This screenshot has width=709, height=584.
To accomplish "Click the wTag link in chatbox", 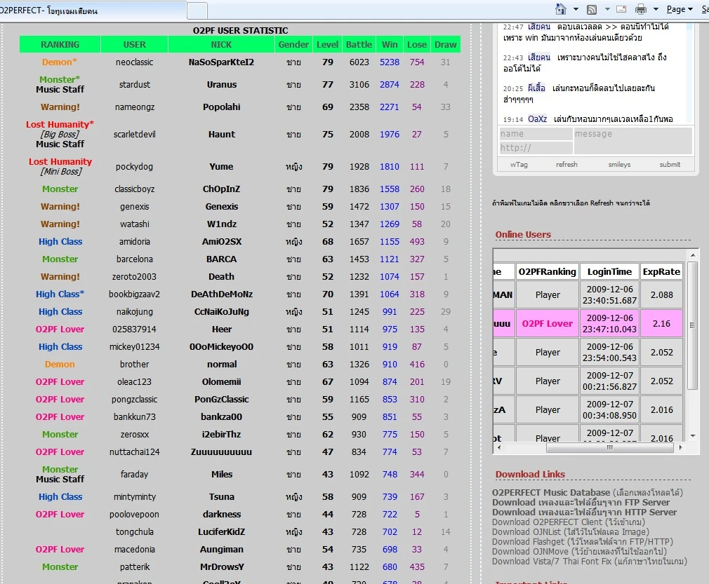I will [x=519, y=165].
